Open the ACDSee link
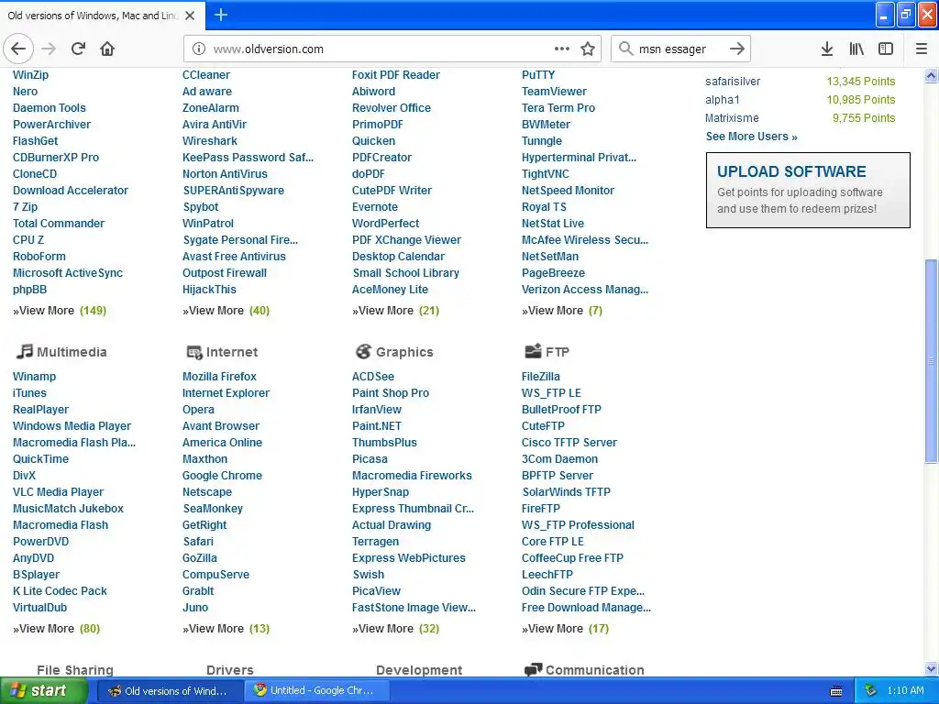 (373, 377)
